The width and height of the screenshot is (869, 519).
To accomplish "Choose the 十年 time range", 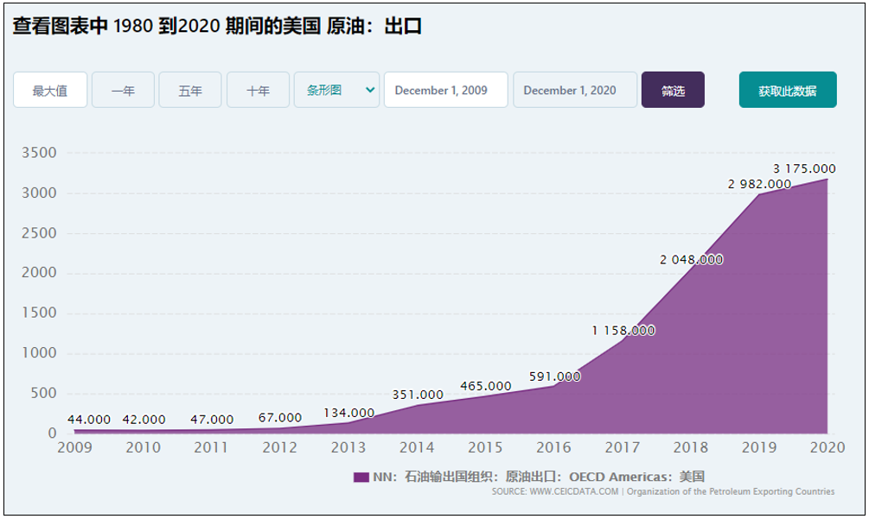I will 258,90.
